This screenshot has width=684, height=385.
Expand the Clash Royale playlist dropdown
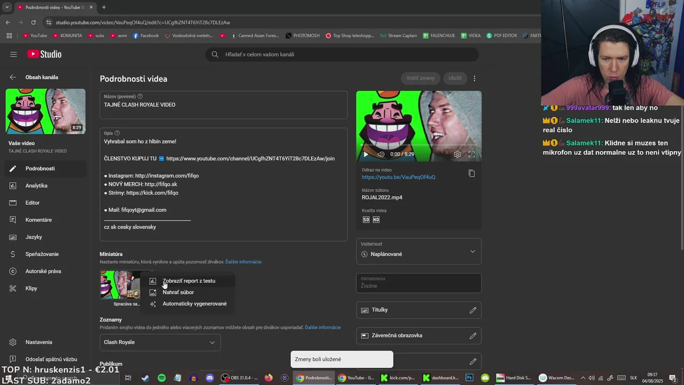click(160, 342)
